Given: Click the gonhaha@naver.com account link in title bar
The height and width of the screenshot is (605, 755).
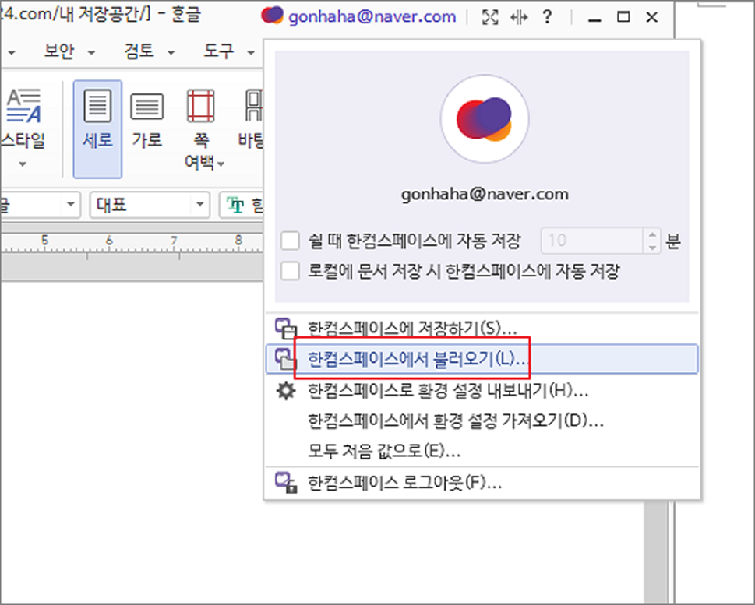Looking at the screenshot, I should tap(372, 17).
